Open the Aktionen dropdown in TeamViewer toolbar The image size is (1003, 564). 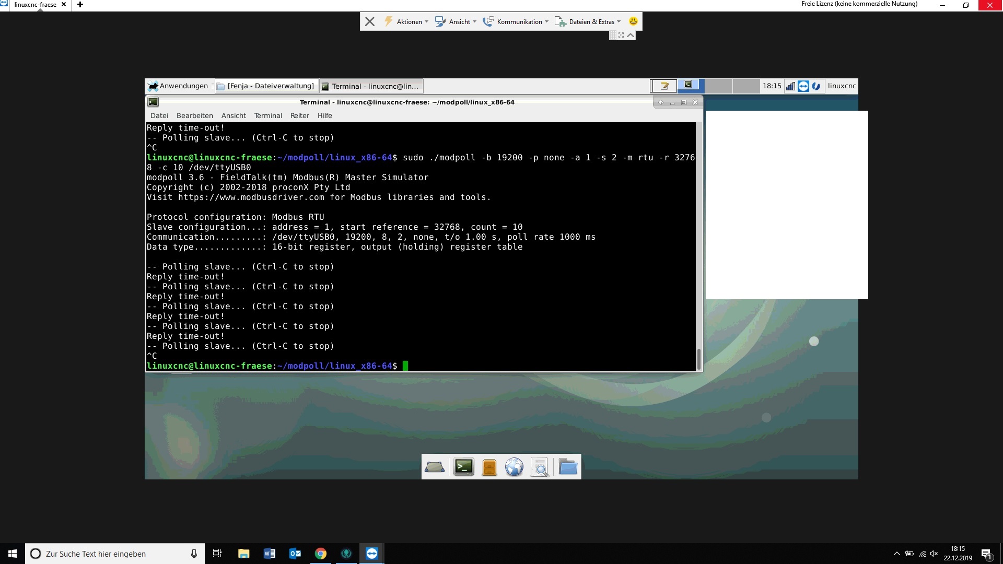pos(406,21)
